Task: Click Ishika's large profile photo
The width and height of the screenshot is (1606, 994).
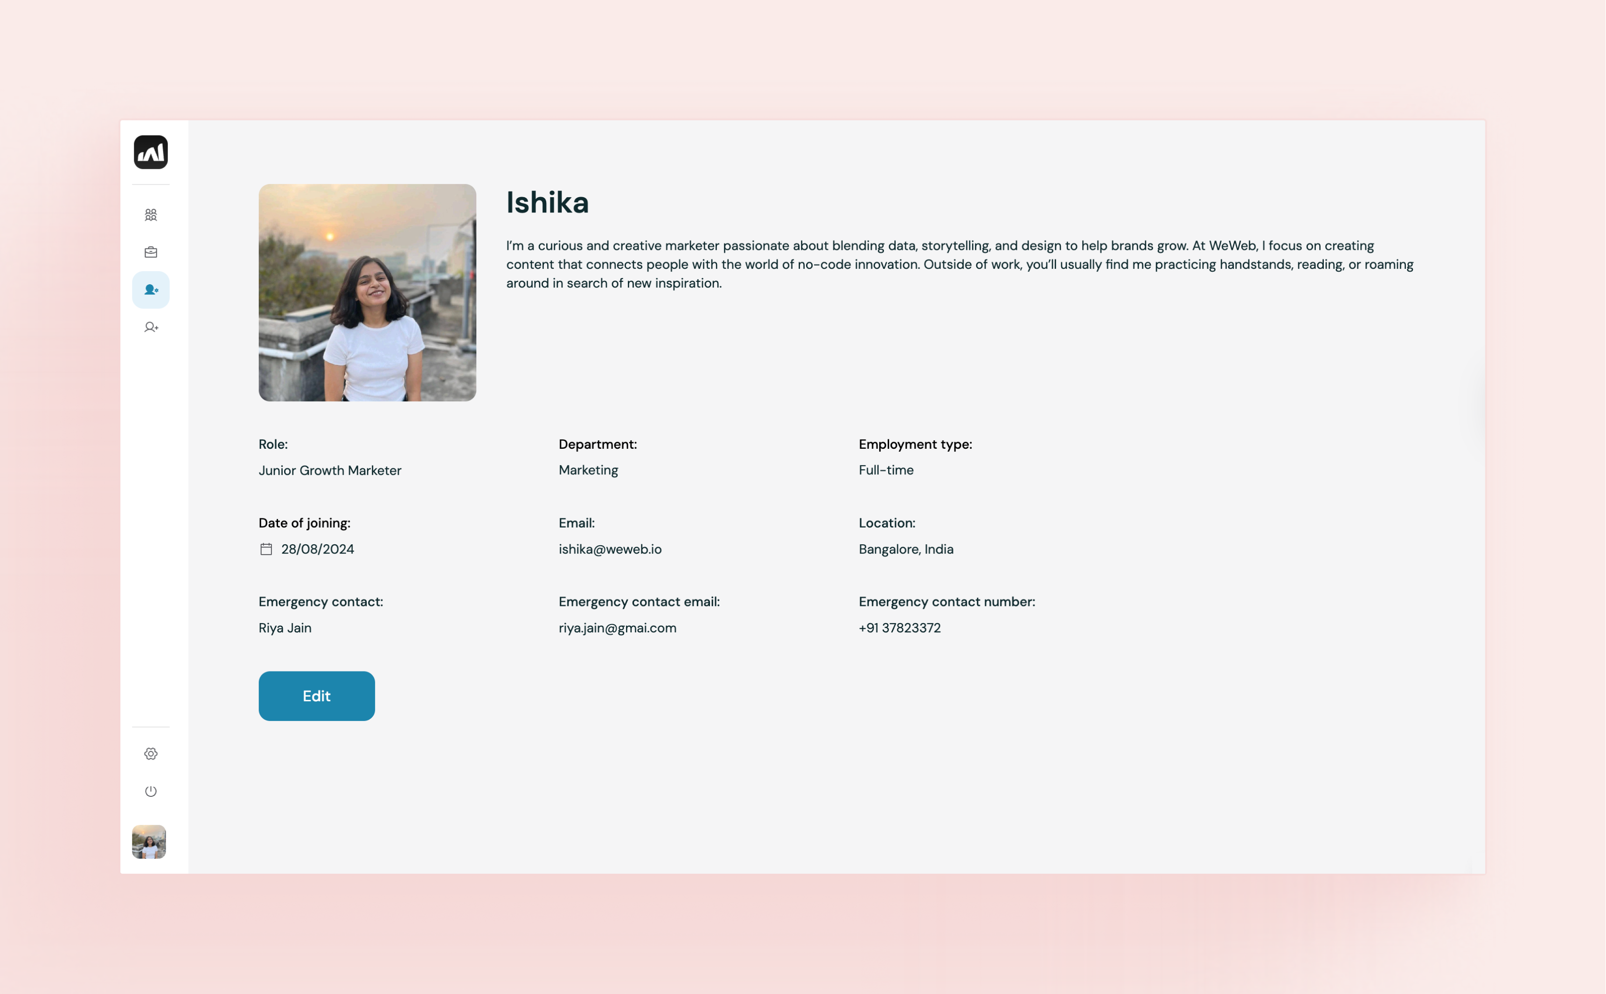Action: pyautogui.click(x=367, y=293)
